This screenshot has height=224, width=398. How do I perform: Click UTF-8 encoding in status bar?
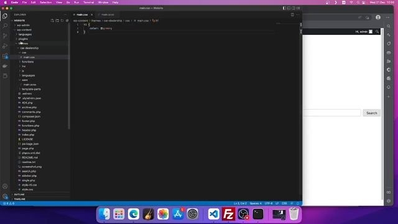tap(269, 203)
